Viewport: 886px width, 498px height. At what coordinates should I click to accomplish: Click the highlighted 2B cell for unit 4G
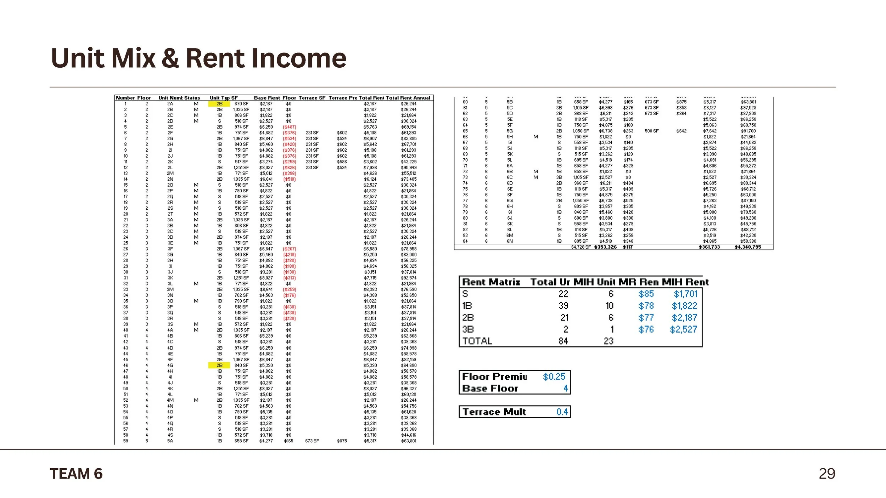[219, 365]
